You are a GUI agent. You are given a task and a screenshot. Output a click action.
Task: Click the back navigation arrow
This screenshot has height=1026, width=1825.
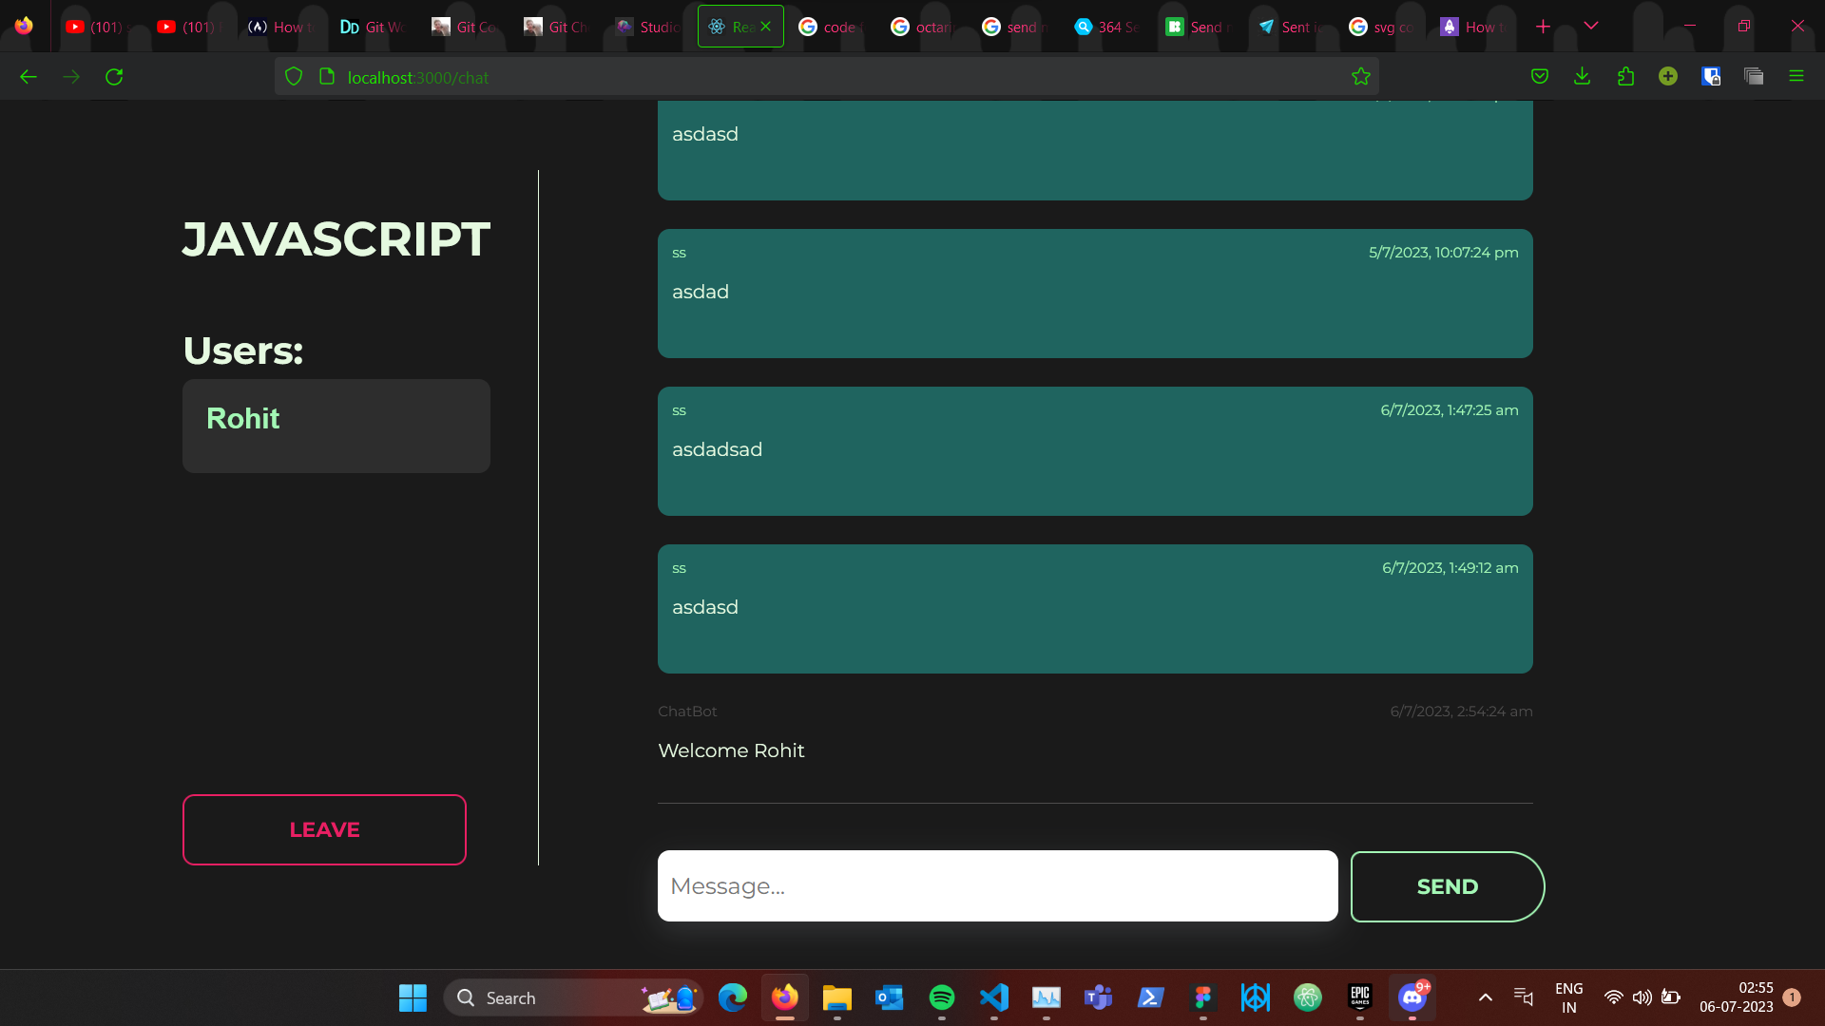(29, 76)
